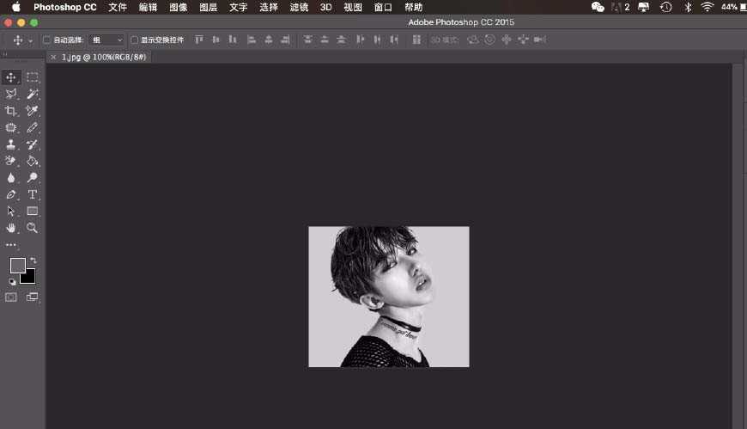
Task: Select the Pen tool
Action: click(x=11, y=194)
